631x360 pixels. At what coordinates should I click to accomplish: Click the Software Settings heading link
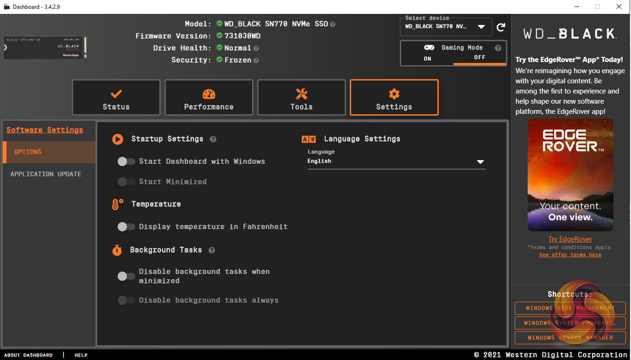click(45, 130)
